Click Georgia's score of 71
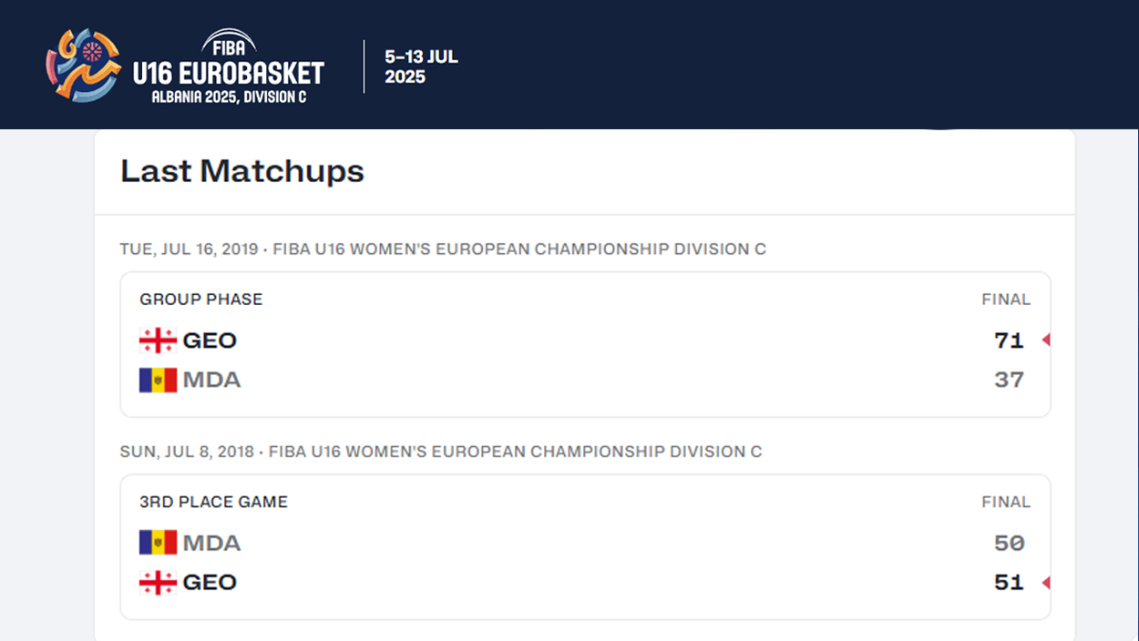The height and width of the screenshot is (641, 1139). (x=1009, y=341)
